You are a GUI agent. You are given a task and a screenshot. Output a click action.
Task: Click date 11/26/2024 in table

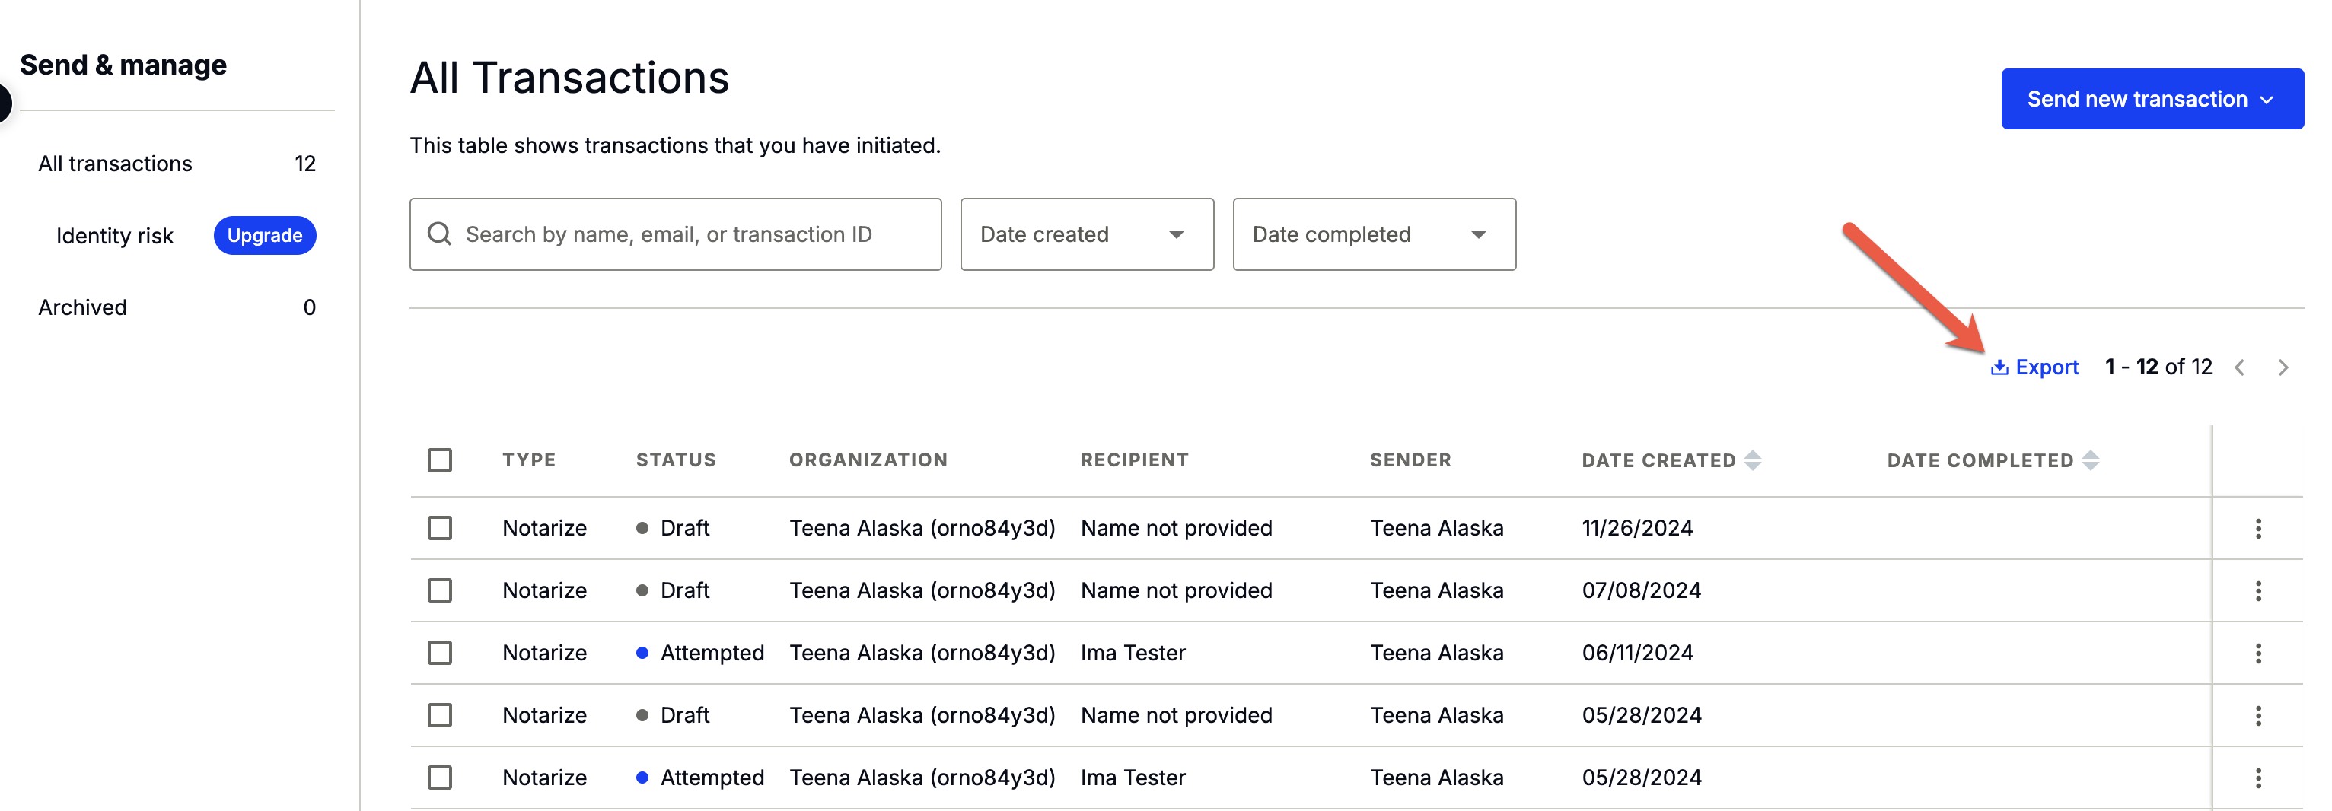[x=1637, y=528]
